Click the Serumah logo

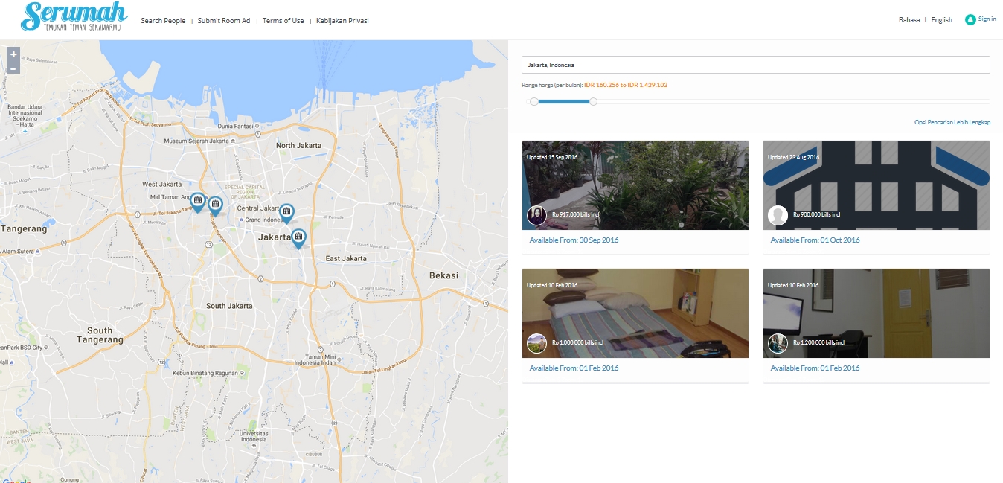pos(74,16)
